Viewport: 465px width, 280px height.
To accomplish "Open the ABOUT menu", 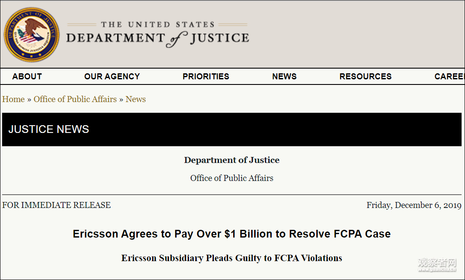I will [x=27, y=76].
